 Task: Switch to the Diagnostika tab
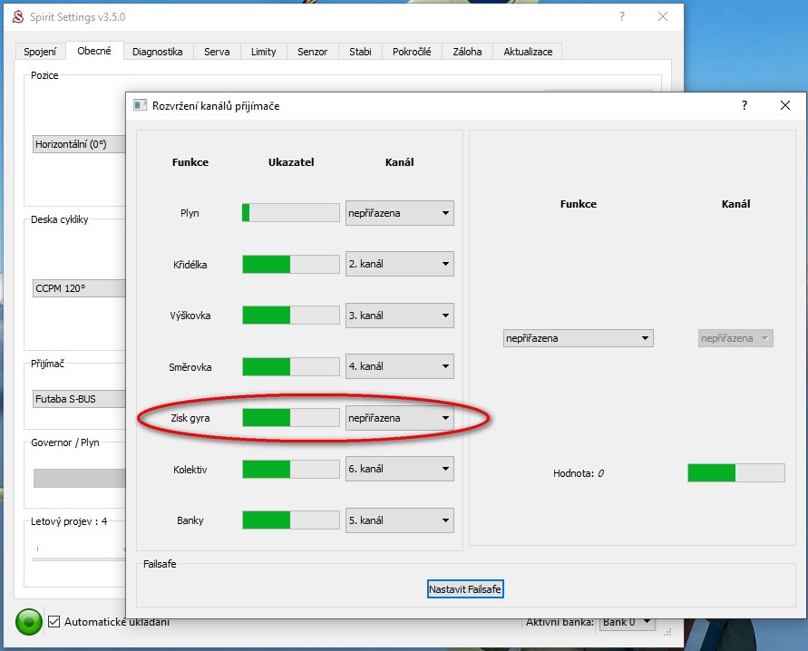(157, 52)
